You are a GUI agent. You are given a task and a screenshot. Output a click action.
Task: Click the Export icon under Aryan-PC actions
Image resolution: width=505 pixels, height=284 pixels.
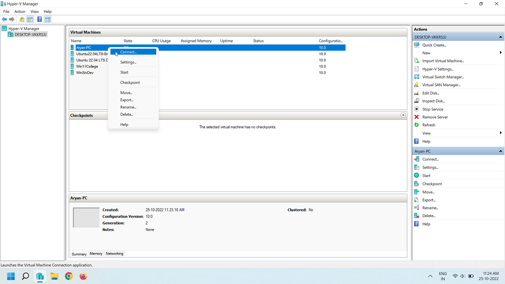(417, 200)
